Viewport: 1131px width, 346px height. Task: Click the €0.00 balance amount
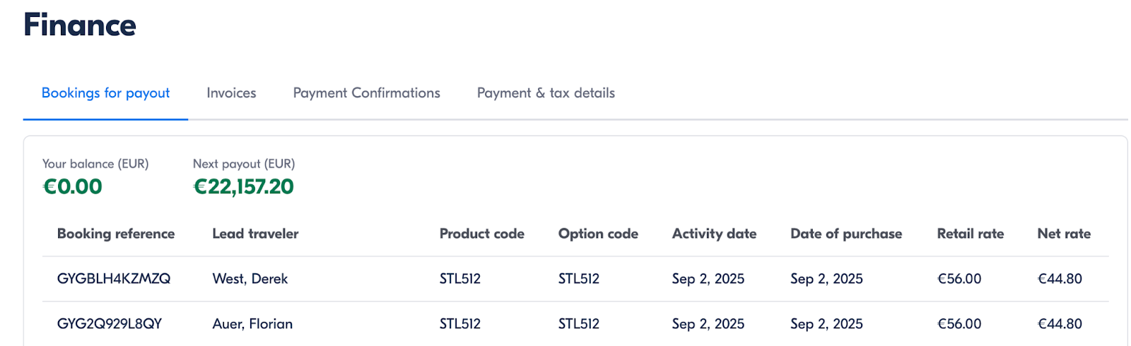point(73,187)
